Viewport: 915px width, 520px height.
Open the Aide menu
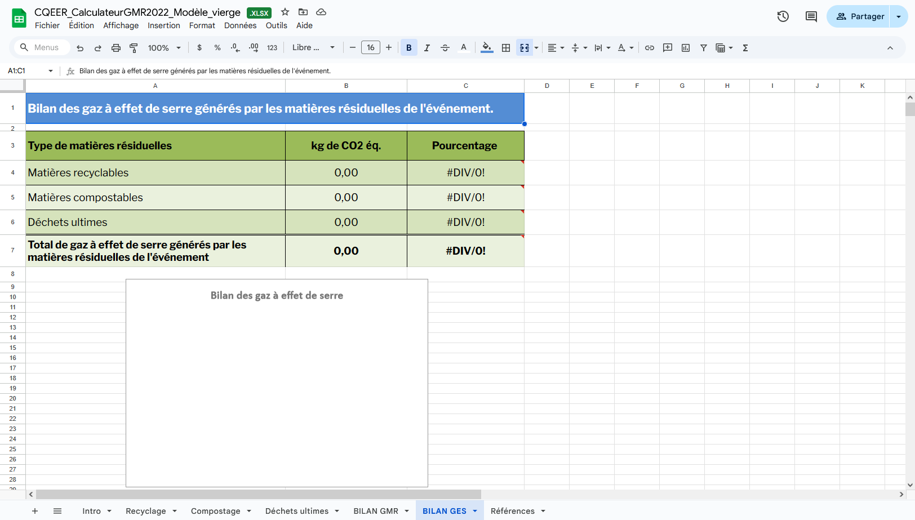pos(305,25)
